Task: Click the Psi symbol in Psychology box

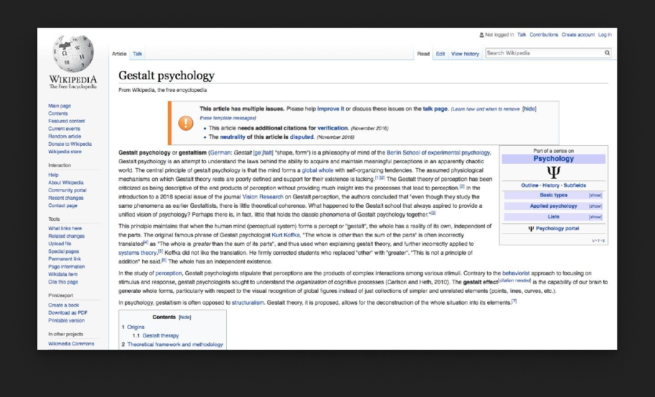Action: coord(554,172)
